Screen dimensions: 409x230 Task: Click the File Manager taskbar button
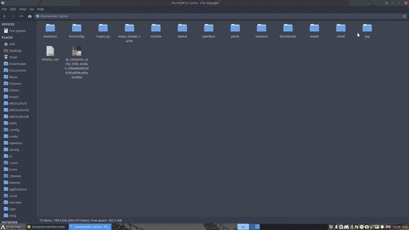click(x=90, y=227)
